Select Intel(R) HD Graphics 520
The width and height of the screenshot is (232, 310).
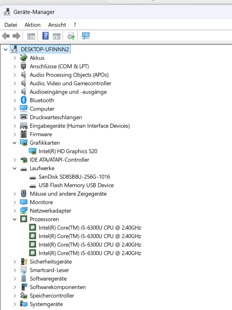click(x=68, y=151)
